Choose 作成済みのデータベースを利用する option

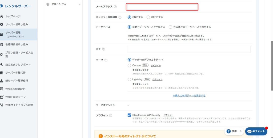click(x=170, y=27)
